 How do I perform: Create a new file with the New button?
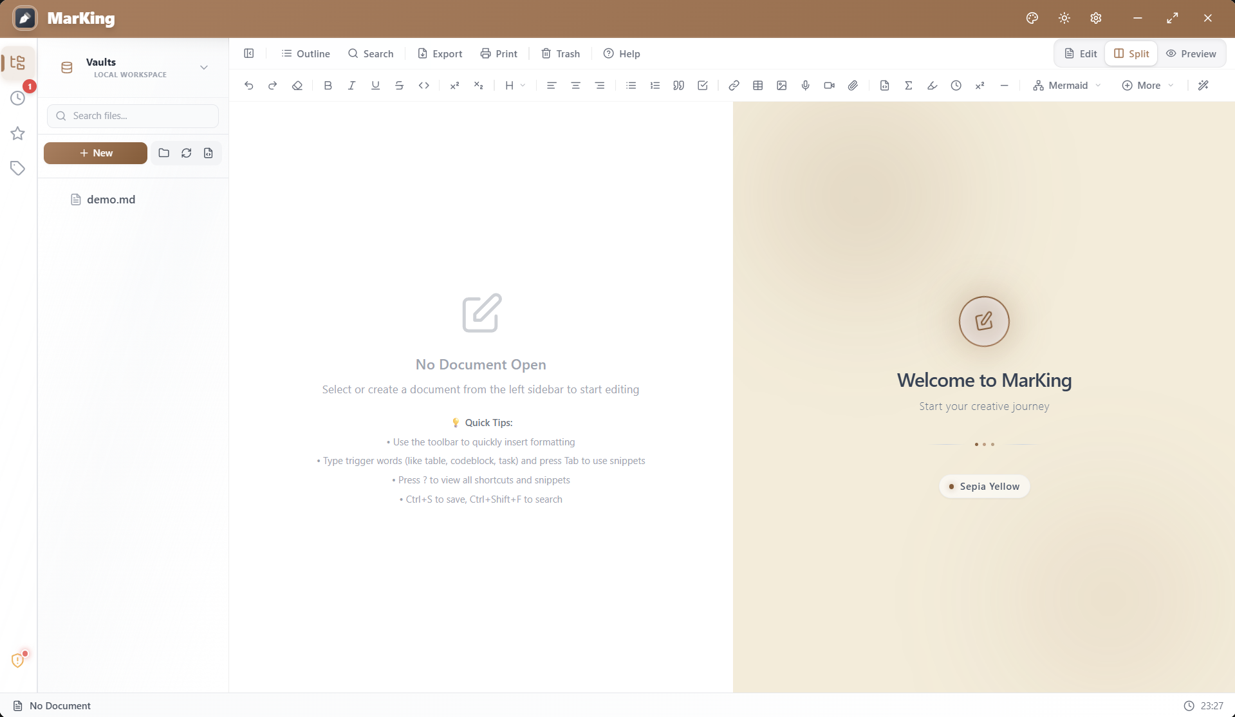tap(95, 153)
